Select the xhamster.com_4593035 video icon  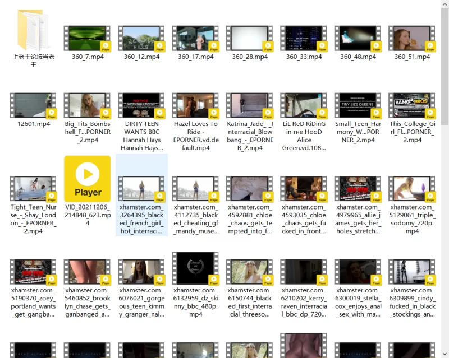(304, 189)
